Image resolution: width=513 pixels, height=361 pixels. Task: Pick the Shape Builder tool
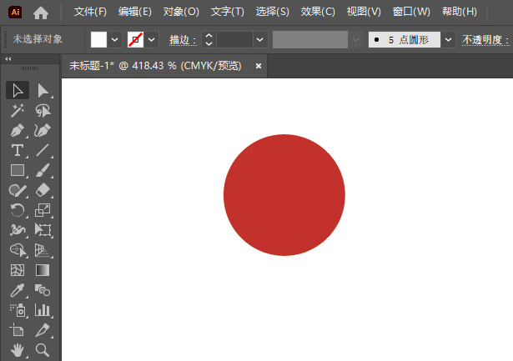(x=18, y=250)
